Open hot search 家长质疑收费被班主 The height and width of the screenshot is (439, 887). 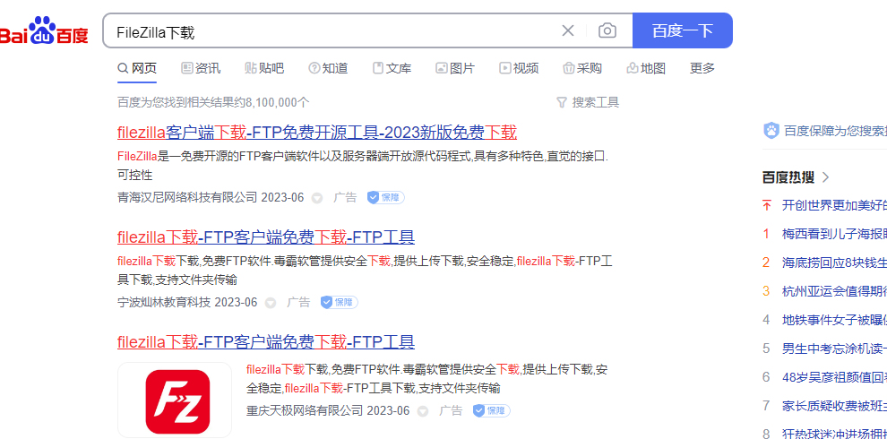pos(834,406)
